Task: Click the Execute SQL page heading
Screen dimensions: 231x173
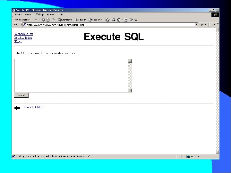Action: click(114, 37)
